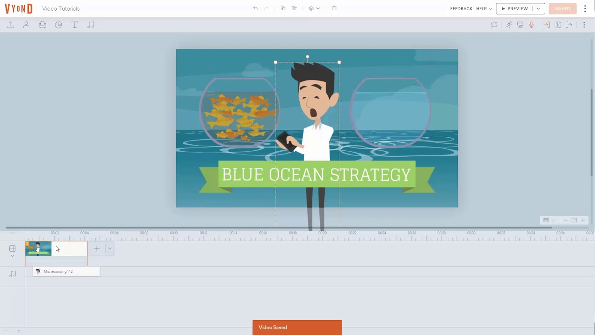The height and width of the screenshot is (335, 595).
Task: Open the Chart library icon
Action: 59,25
